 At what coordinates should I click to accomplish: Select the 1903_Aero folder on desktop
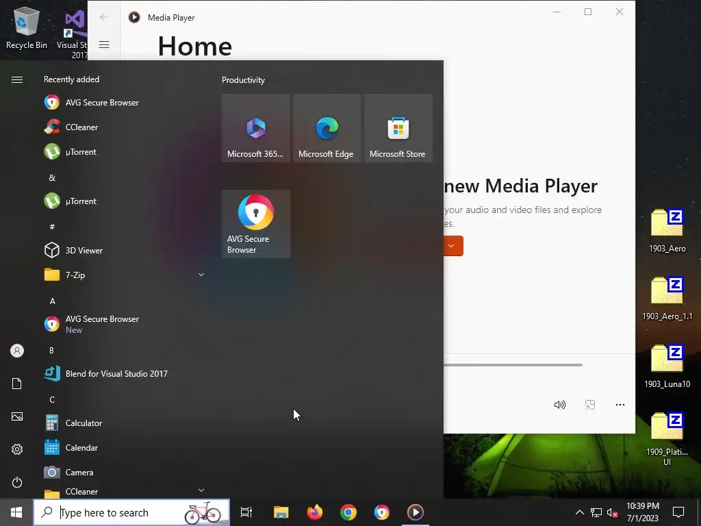click(667, 231)
